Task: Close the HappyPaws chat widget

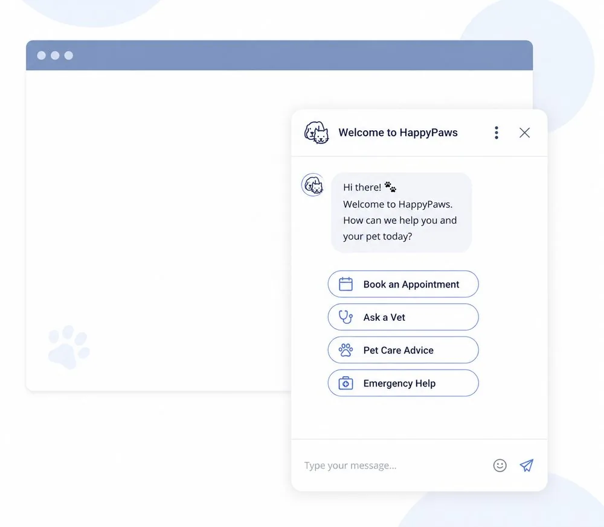Action: [x=524, y=133]
